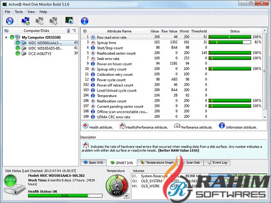Click the health icon for Reallocation count
Screen dimensions: 271x203
(93, 101)
